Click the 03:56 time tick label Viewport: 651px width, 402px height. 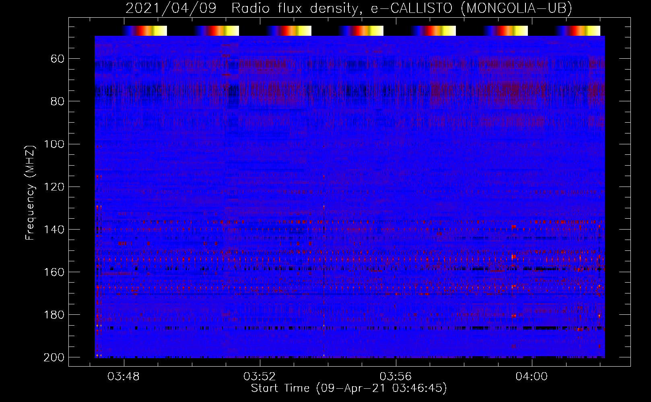click(x=396, y=377)
